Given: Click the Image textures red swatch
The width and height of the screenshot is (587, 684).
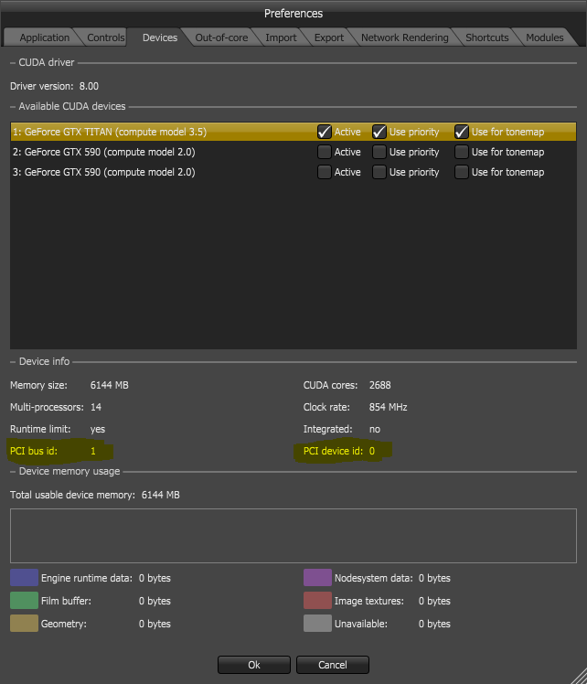Looking at the screenshot, I should [x=317, y=601].
